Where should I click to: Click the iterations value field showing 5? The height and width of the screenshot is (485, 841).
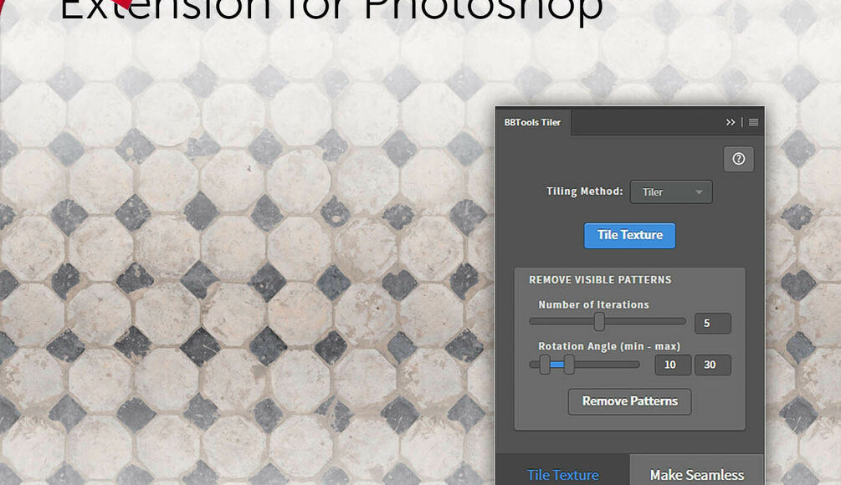(712, 324)
